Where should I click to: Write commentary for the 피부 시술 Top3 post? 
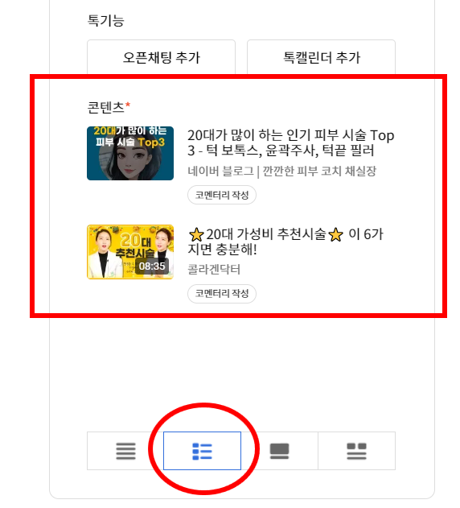click(x=222, y=195)
